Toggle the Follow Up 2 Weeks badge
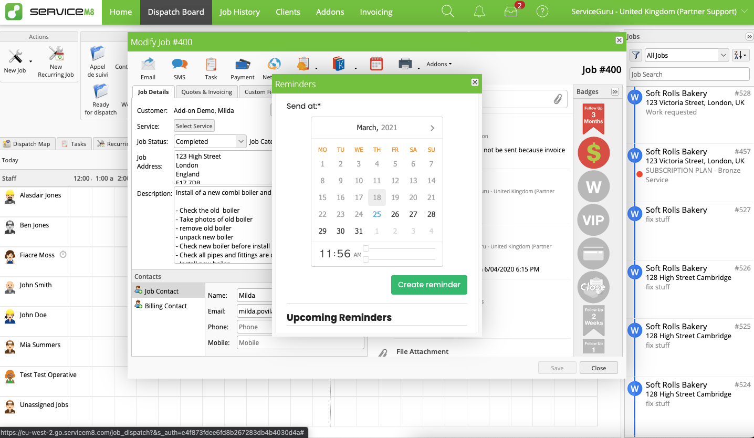The width and height of the screenshot is (754, 438). [x=593, y=320]
